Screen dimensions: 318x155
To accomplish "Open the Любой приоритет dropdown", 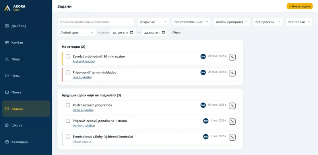I will click(x=232, y=22).
